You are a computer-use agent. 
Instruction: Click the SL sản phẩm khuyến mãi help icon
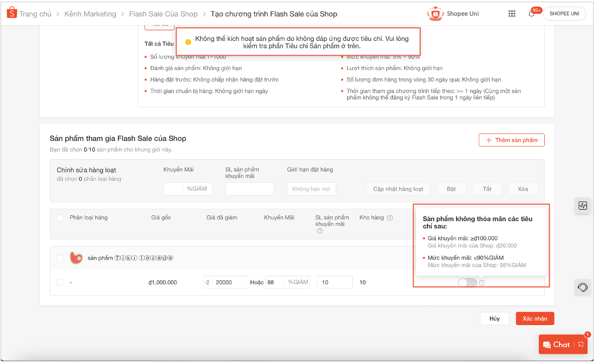point(319,231)
